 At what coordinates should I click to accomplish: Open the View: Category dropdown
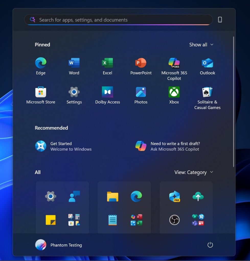tap(194, 172)
